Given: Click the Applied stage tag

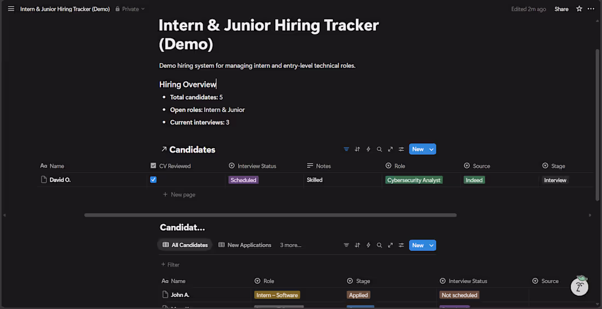Looking at the screenshot, I should coord(358,295).
